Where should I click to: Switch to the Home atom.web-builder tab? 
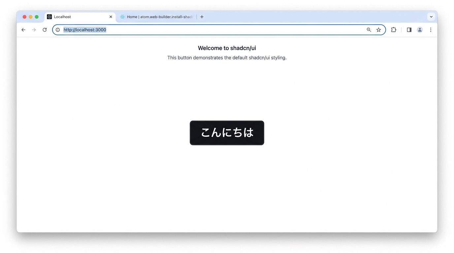(x=157, y=17)
